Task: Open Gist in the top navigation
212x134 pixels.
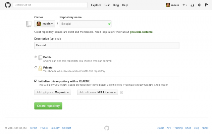Action: click(107, 5)
